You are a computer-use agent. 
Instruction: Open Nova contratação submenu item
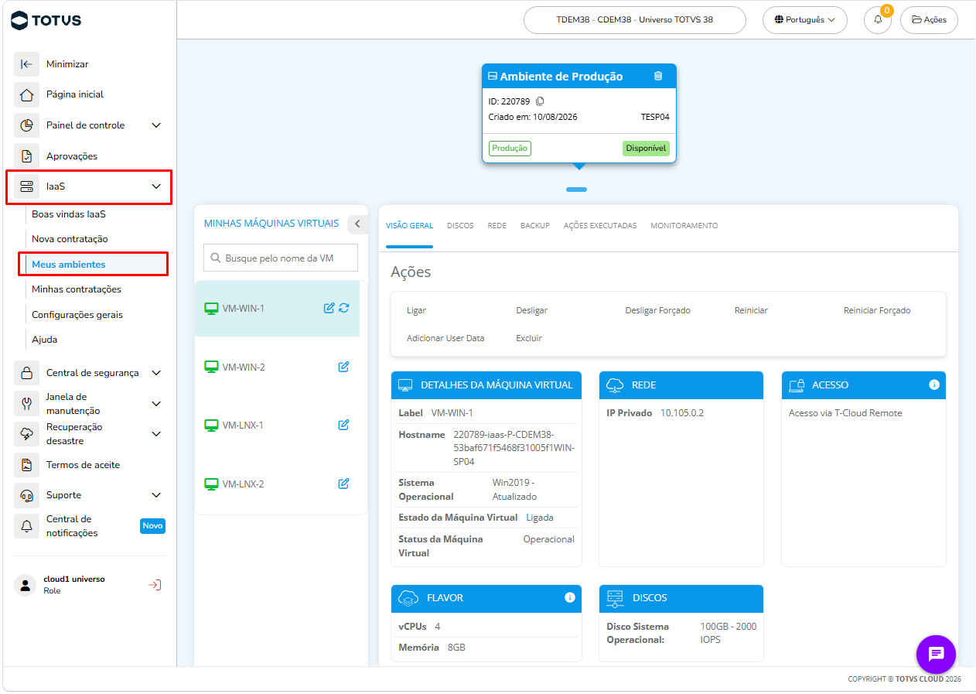70,239
